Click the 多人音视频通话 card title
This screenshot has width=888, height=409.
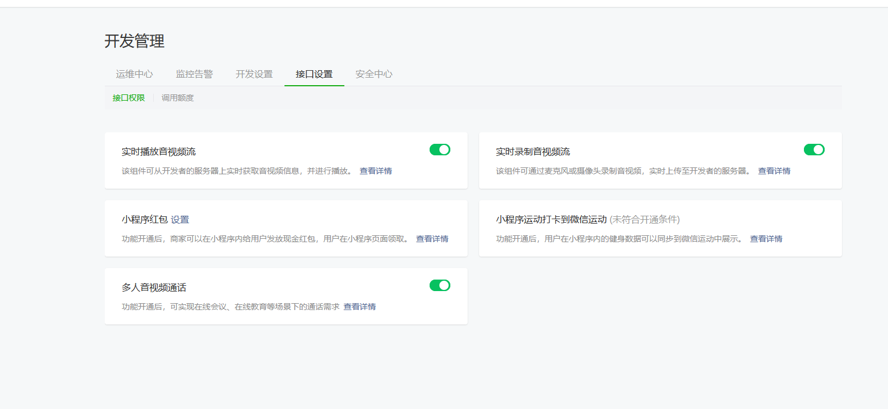[154, 288]
